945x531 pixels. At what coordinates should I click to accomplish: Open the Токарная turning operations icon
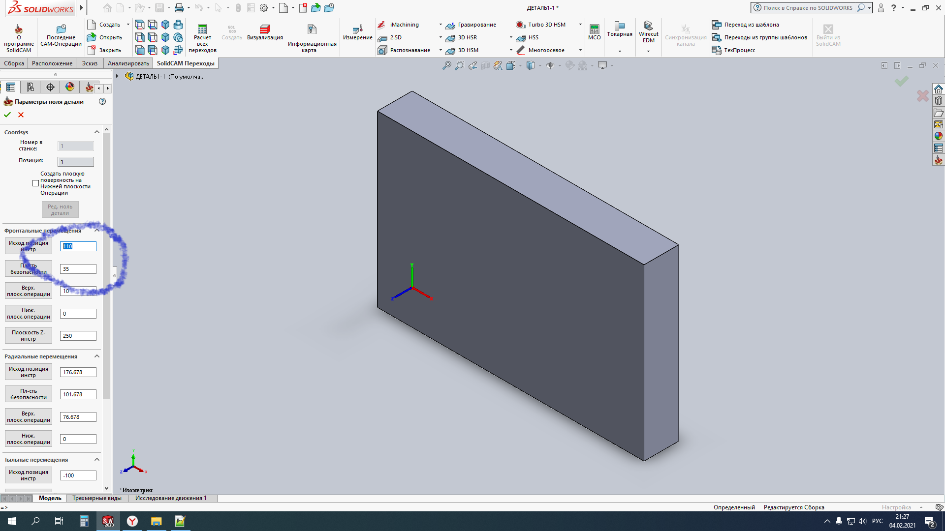coord(619,26)
